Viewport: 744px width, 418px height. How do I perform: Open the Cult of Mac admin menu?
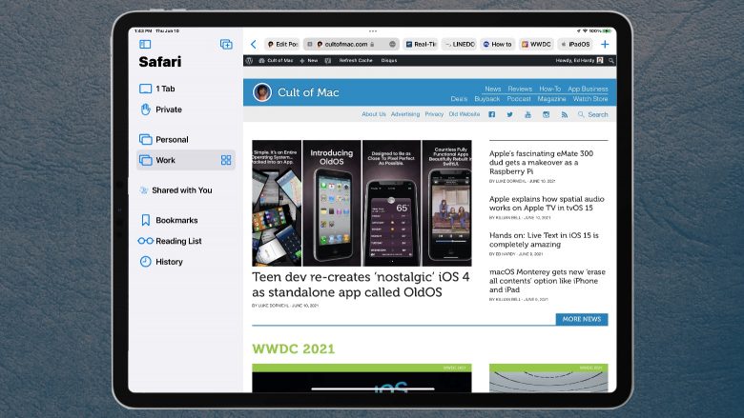pyautogui.click(x=279, y=60)
